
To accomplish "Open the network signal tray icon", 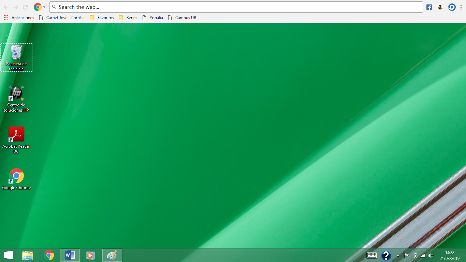I will tap(423, 255).
